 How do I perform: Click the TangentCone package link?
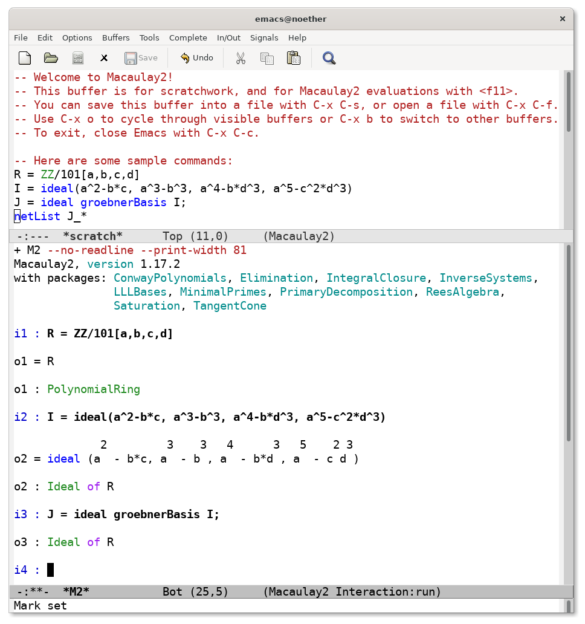[x=230, y=306]
